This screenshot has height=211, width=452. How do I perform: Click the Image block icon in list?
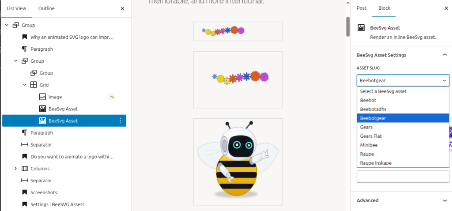(x=42, y=97)
